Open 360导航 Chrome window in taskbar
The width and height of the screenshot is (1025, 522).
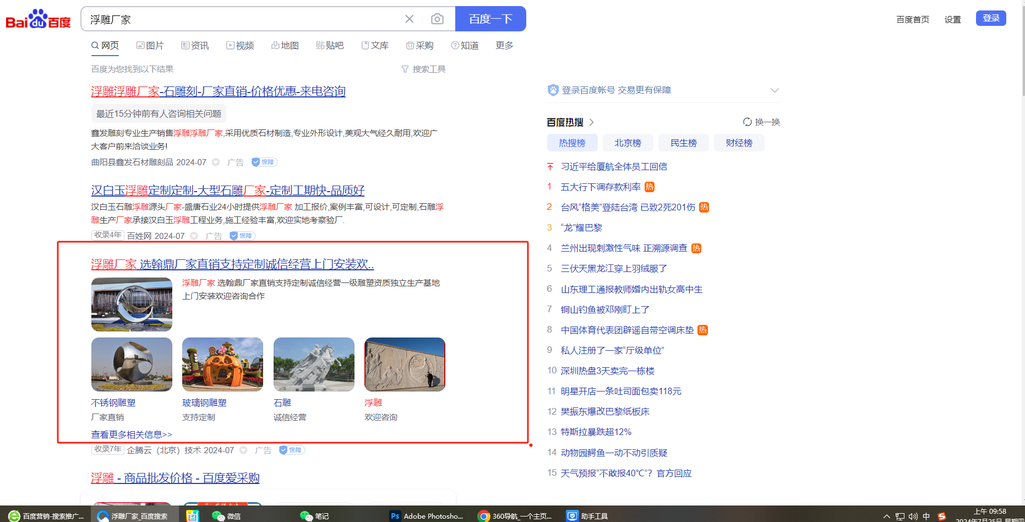[515, 516]
